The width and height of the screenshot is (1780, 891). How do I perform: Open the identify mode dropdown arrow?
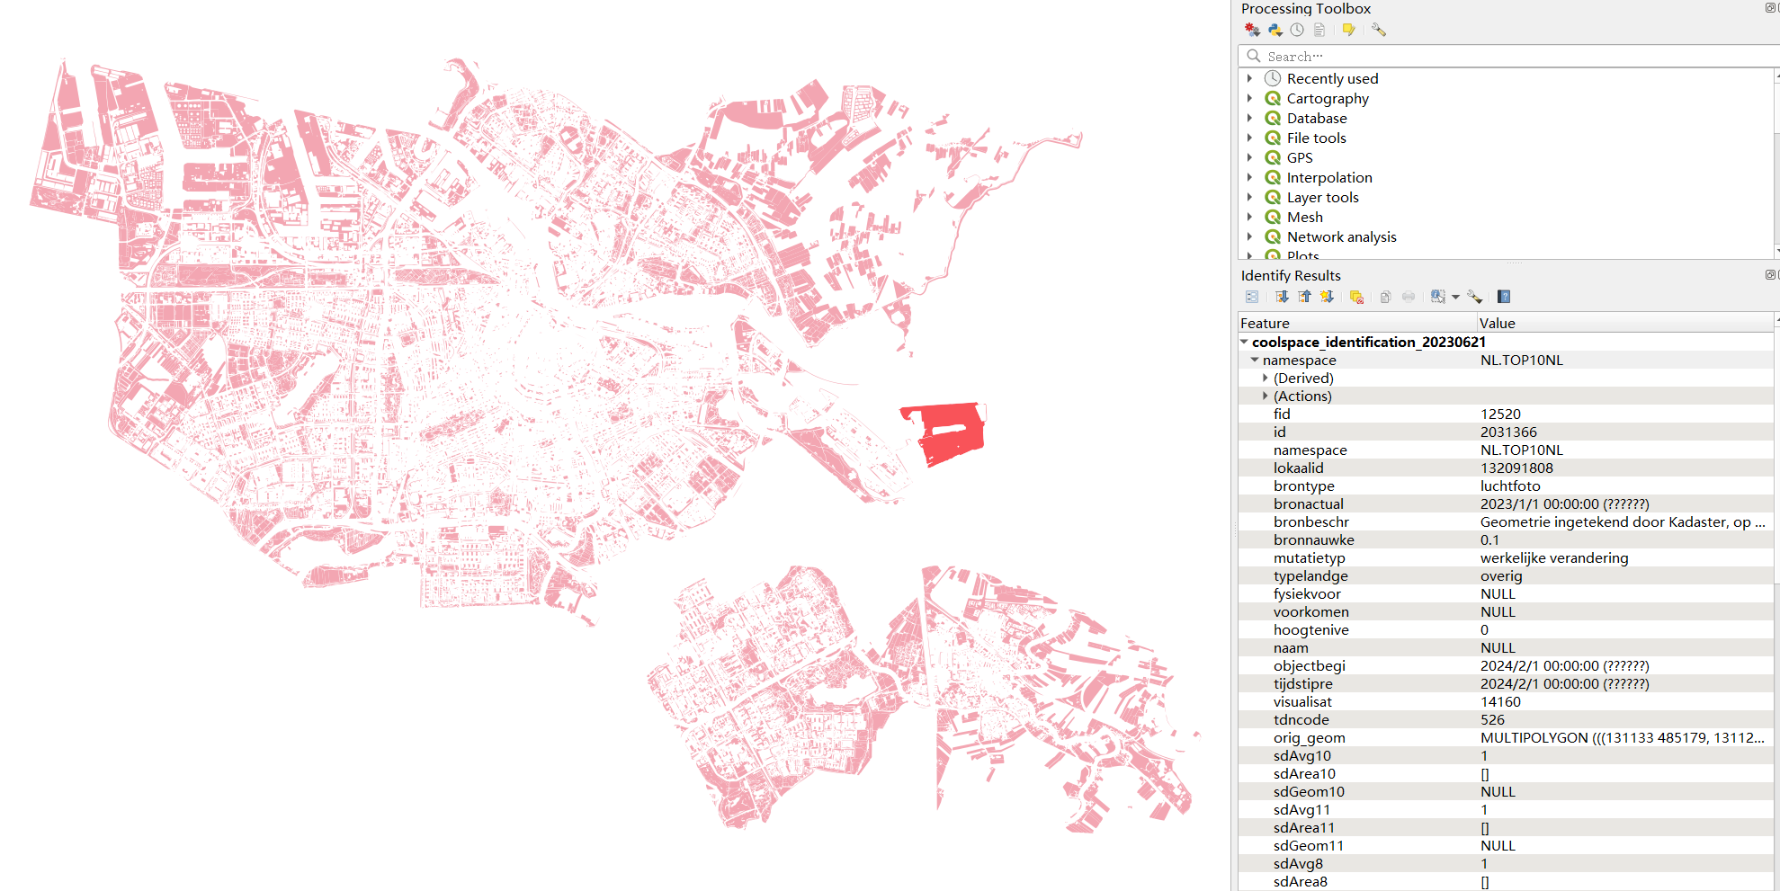tap(1455, 297)
